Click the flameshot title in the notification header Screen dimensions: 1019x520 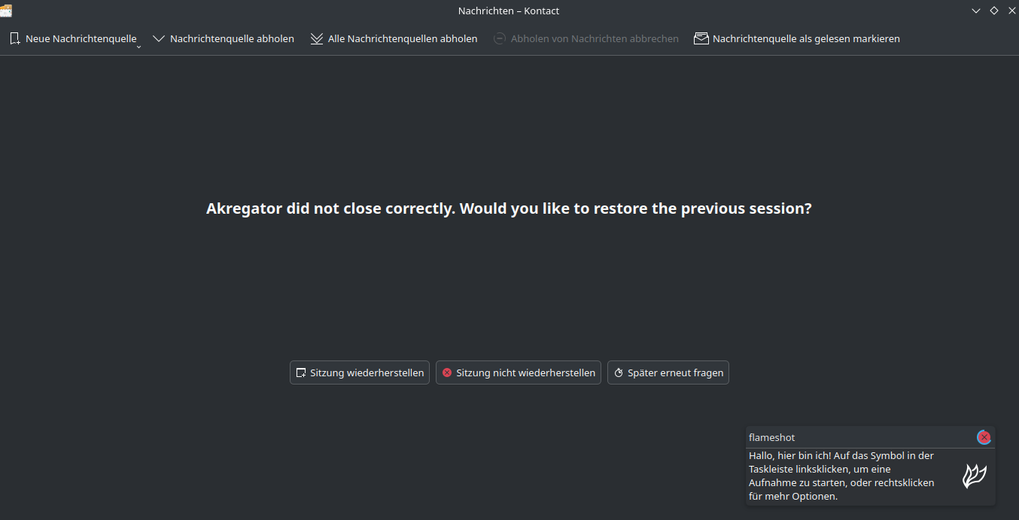pyautogui.click(x=771, y=437)
